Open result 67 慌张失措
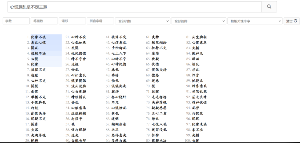Image resolution: width=300 pixels, height=143 pixels. point(159,70)
